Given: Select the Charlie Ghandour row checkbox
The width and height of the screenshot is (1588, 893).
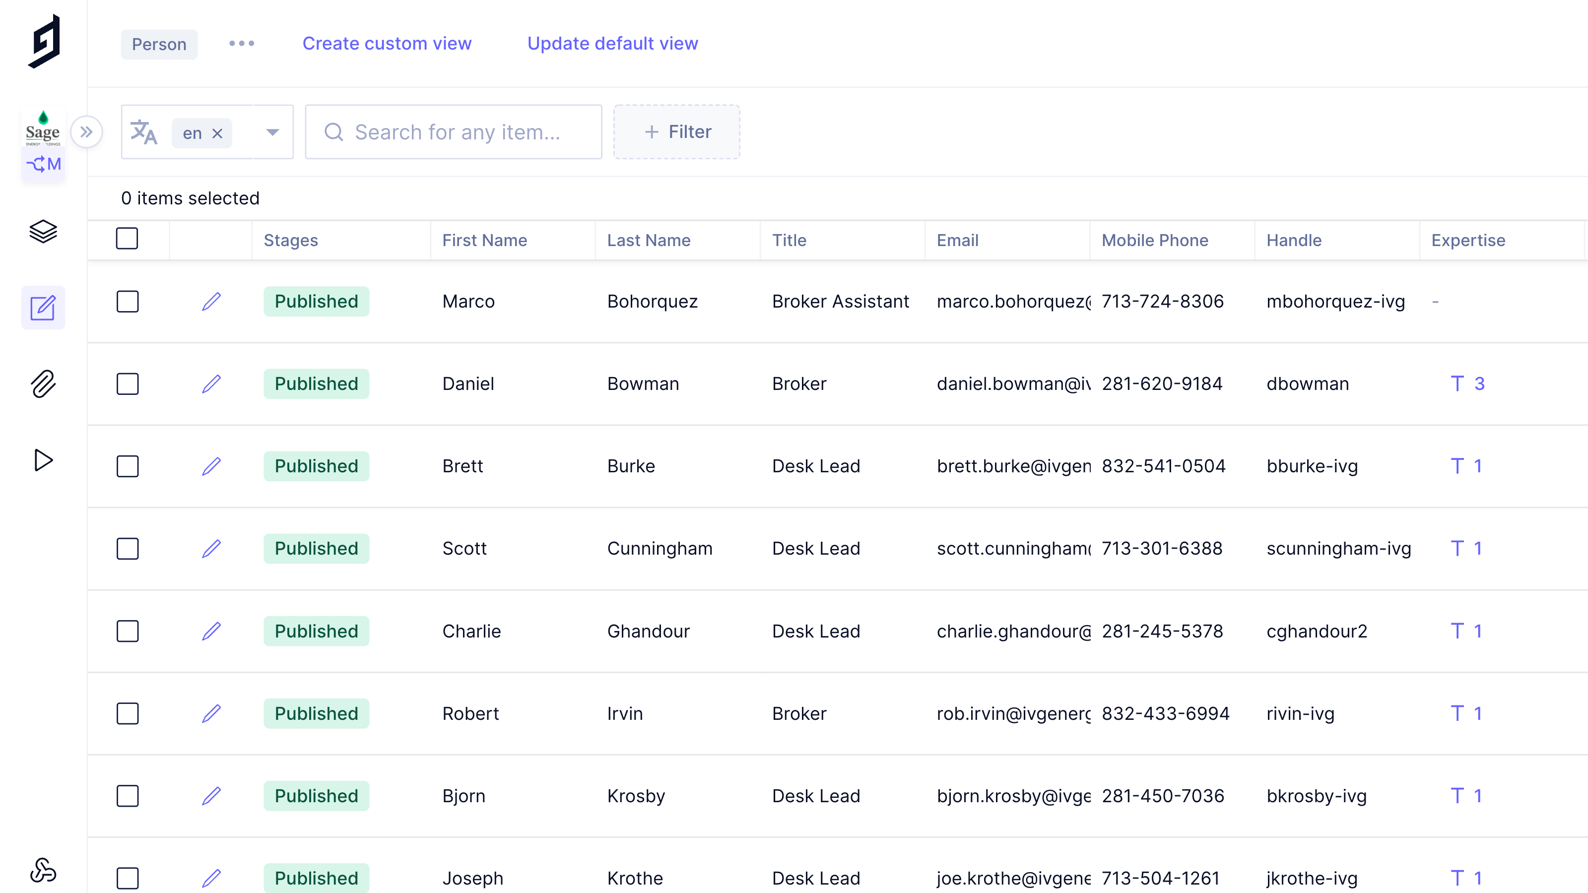Looking at the screenshot, I should click(128, 631).
